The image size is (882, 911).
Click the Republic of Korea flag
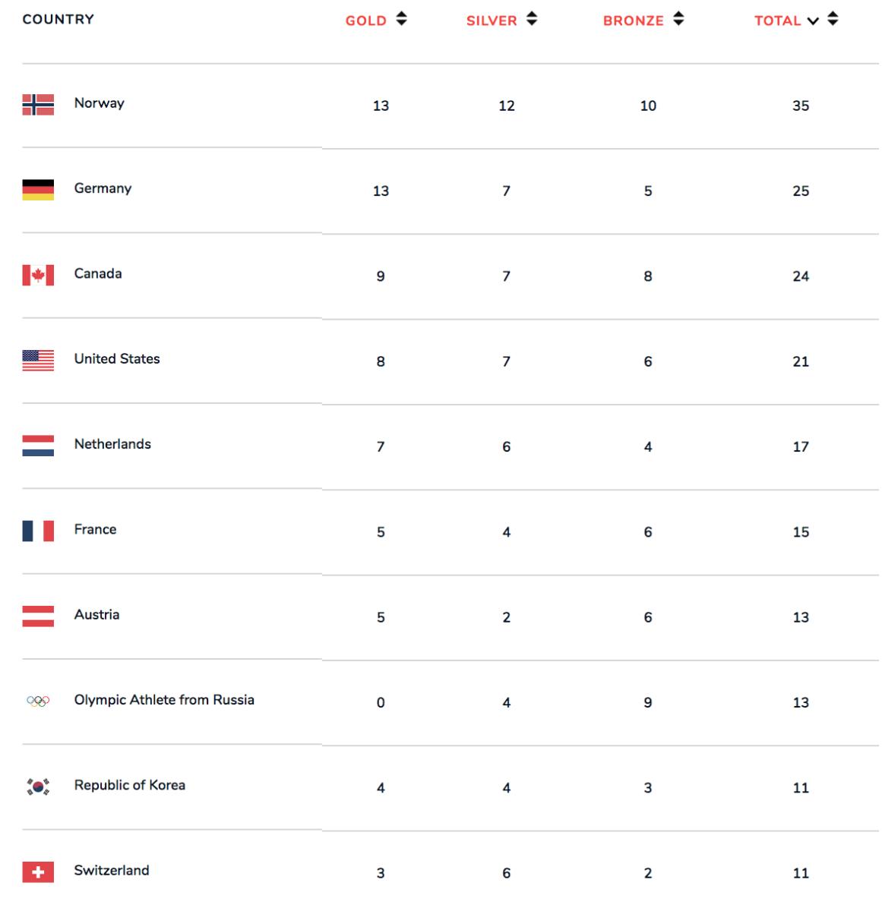click(38, 786)
